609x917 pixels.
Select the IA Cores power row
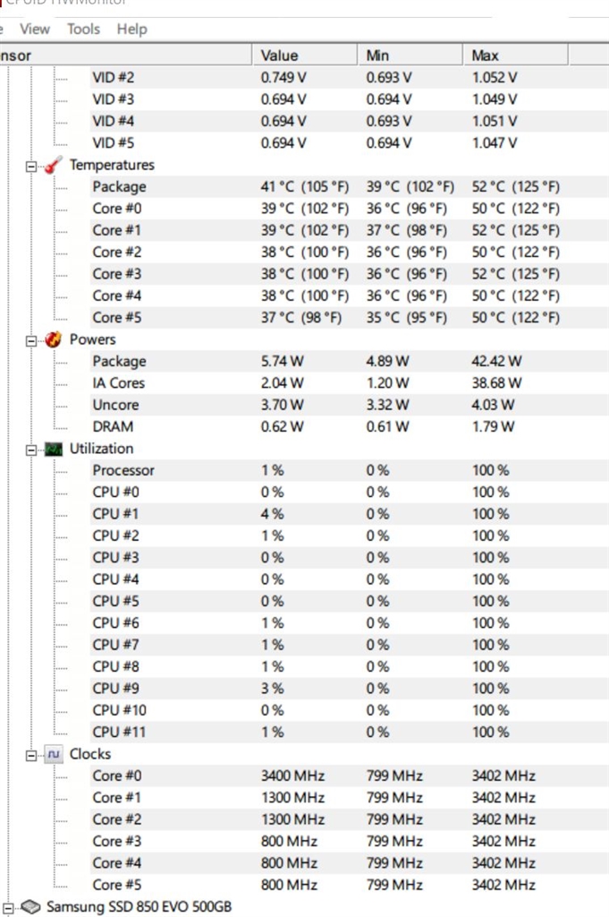[x=118, y=382]
